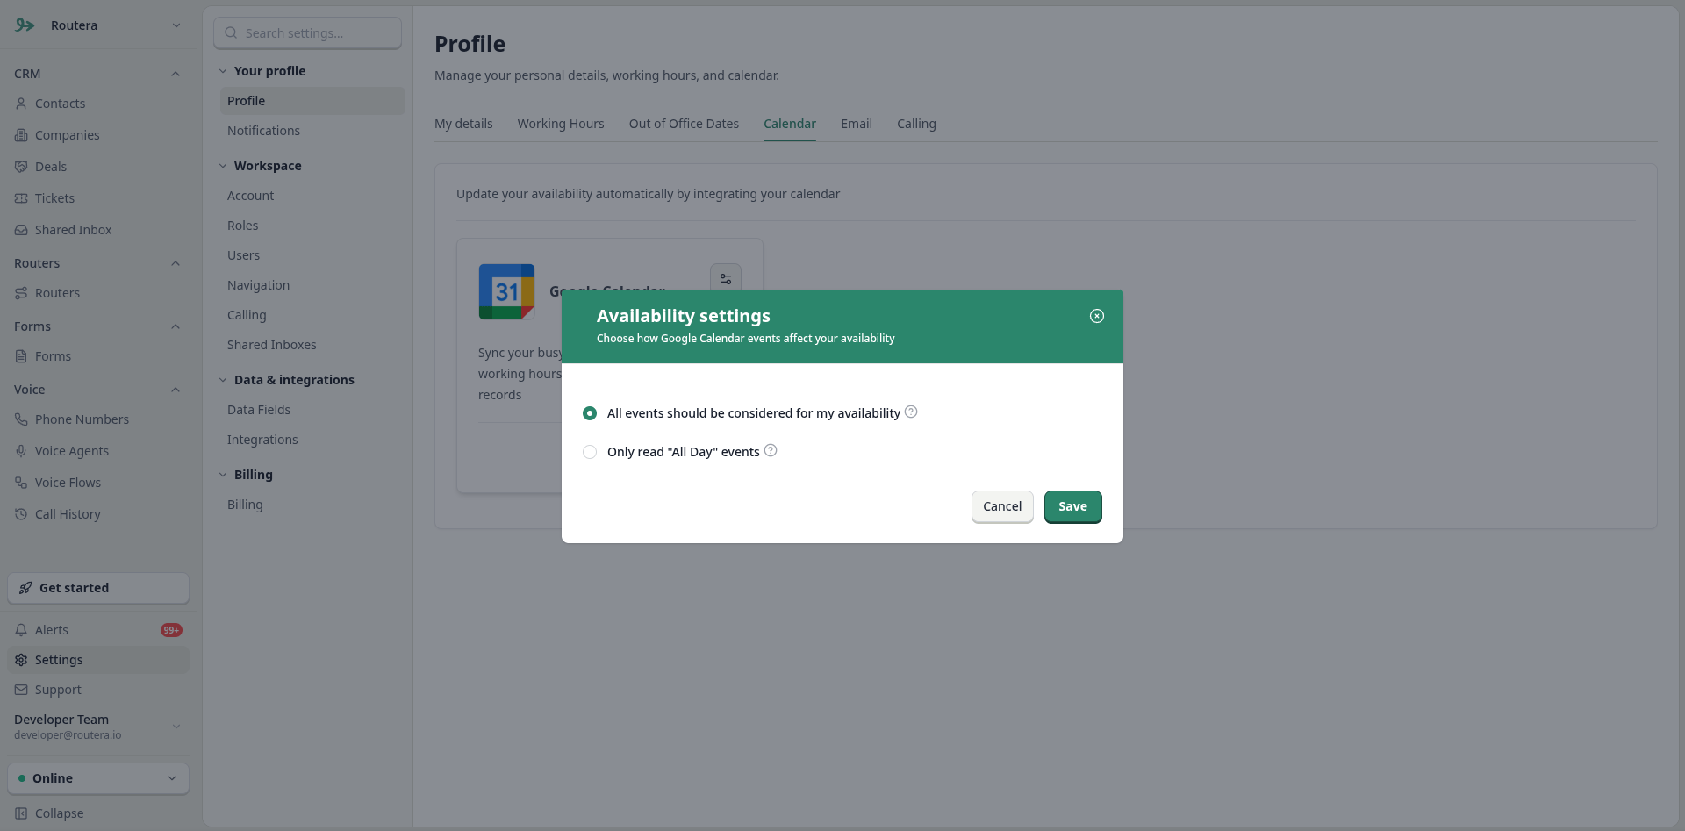
Task: Collapse Your profile settings group
Action: point(223,71)
